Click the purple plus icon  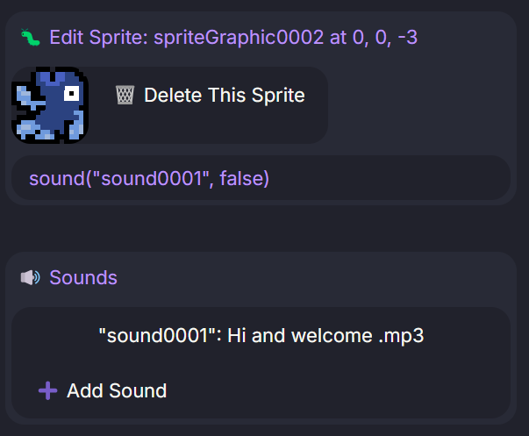pos(47,390)
